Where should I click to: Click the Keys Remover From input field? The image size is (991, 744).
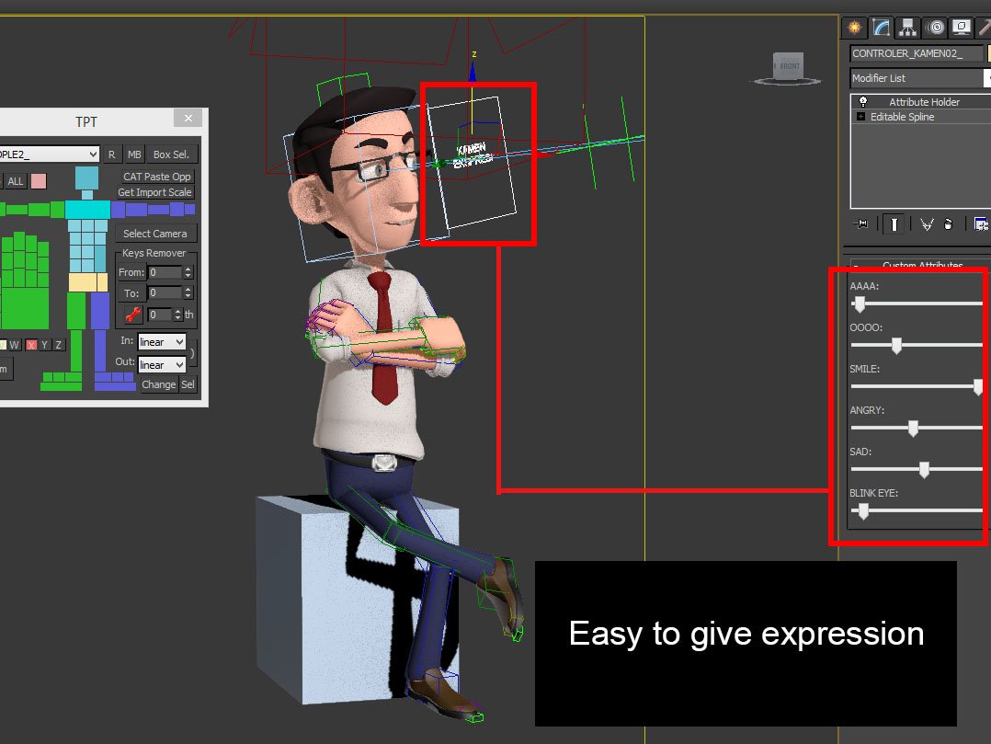[164, 272]
